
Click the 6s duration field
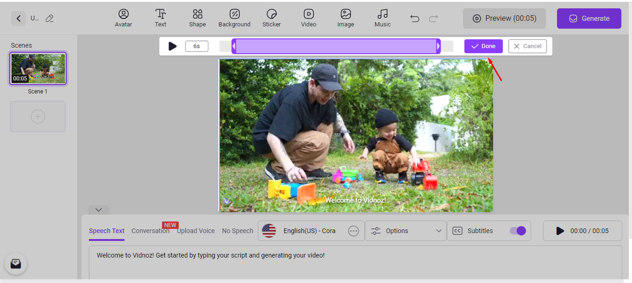click(197, 46)
